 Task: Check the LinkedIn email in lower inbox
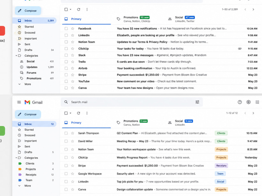pos(66,182)
